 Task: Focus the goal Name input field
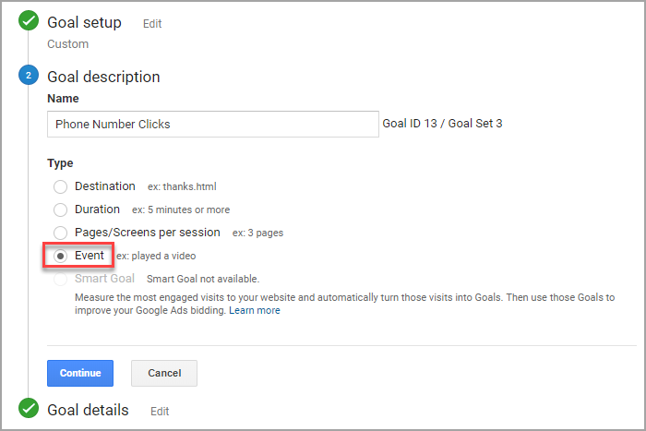tap(213, 124)
